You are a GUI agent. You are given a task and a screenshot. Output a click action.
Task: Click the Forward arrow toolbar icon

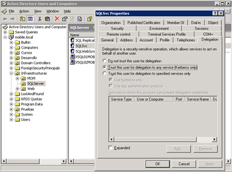click(12, 19)
